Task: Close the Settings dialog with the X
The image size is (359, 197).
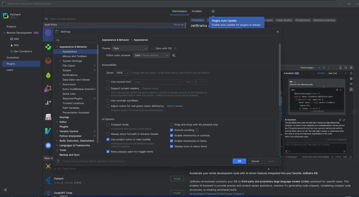Action: click(278, 32)
